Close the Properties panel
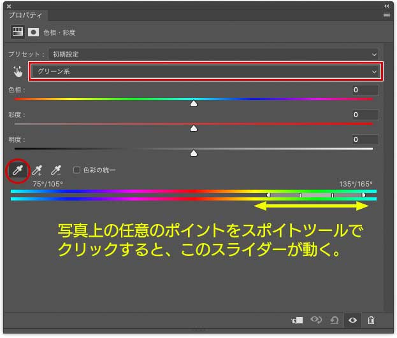 (9, 6)
